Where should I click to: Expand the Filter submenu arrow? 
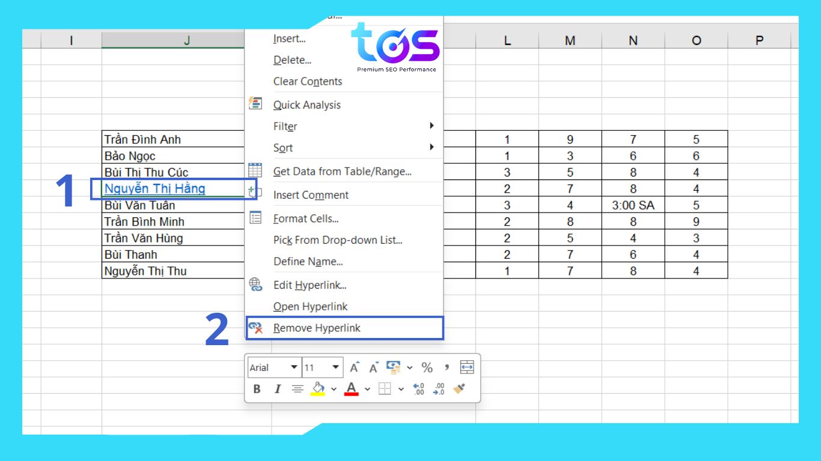432,126
